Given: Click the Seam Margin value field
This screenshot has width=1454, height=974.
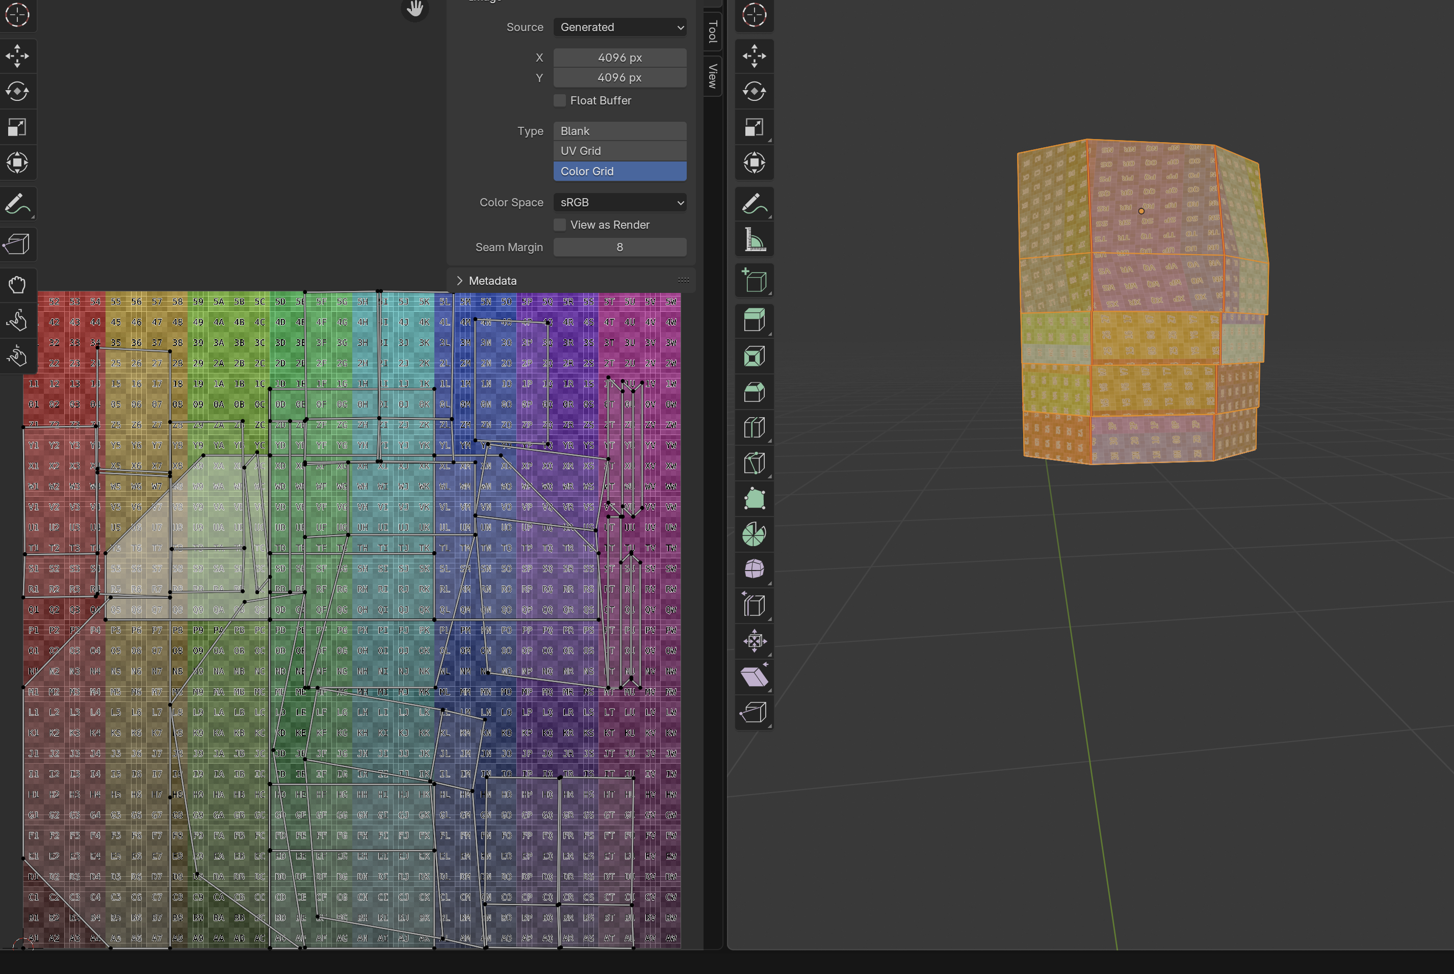Looking at the screenshot, I should pyautogui.click(x=620, y=247).
